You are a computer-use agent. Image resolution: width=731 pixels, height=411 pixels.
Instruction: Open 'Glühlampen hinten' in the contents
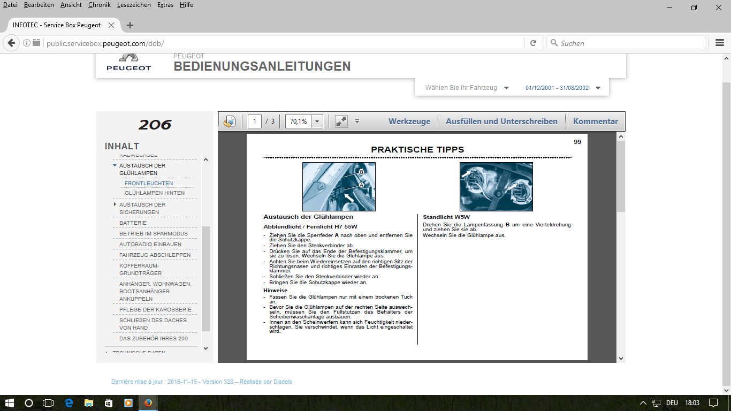[155, 193]
